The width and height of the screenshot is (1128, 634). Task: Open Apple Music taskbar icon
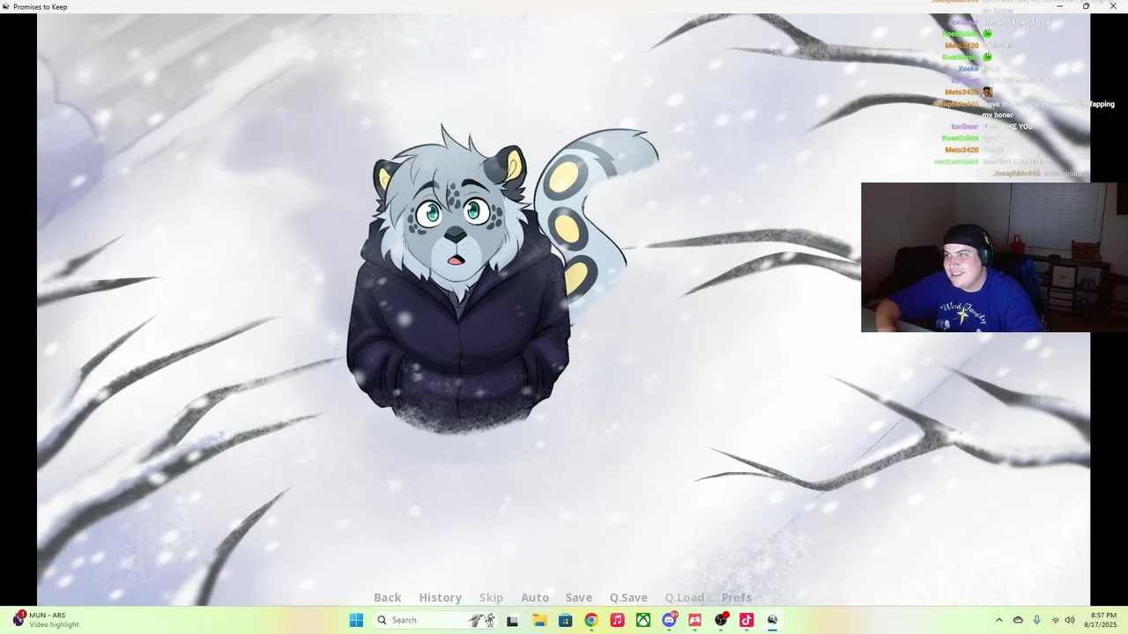click(x=617, y=620)
